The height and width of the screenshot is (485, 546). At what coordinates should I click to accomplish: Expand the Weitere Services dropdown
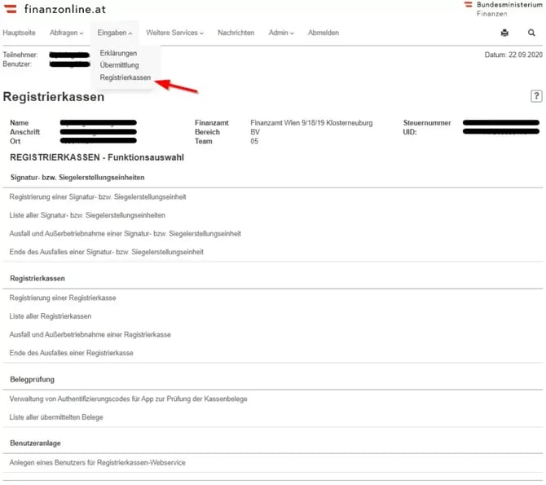click(176, 33)
